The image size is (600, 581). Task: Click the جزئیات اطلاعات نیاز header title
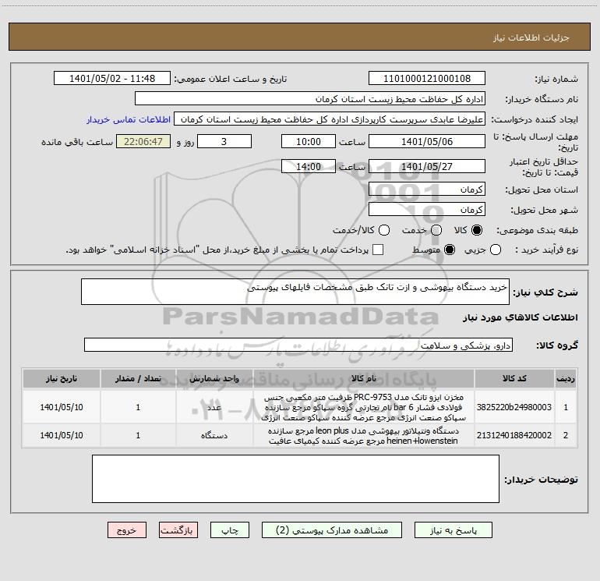click(x=531, y=37)
